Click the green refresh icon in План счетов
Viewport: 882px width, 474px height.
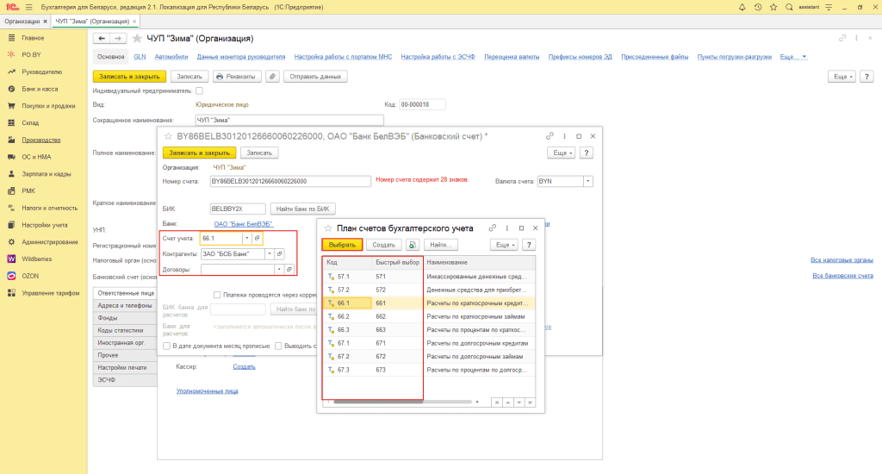click(x=413, y=245)
